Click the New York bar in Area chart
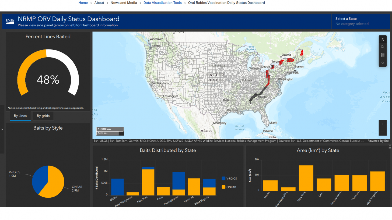The image size is (392, 220). 306,178
